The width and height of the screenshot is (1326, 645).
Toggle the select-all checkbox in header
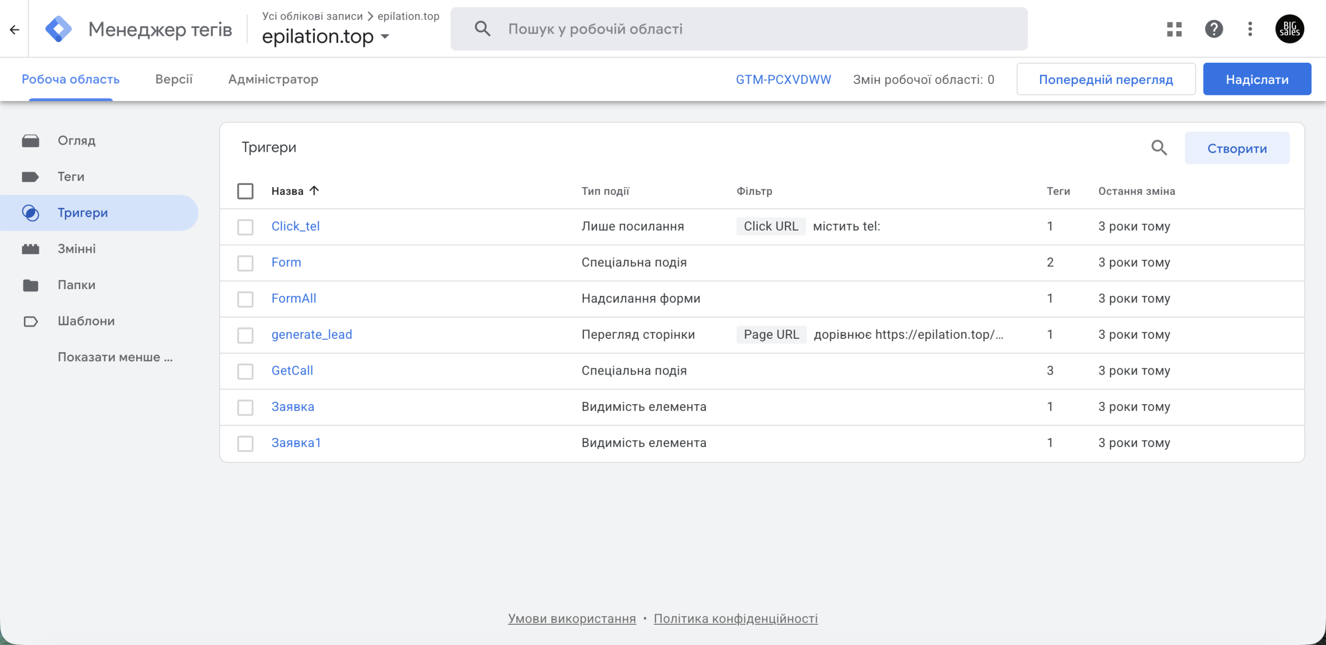click(245, 191)
